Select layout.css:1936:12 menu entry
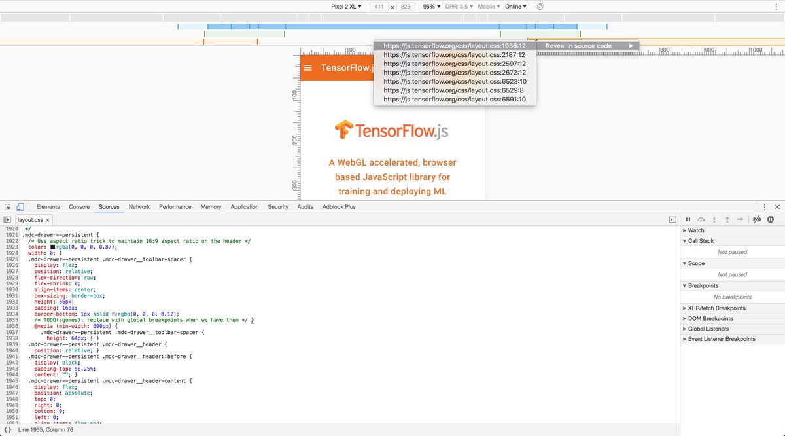 pyautogui.click(x=455, y=46)
